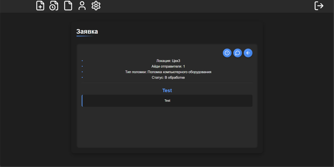The image size is (334, 167).
Task: Open the blank document icon in navbar
Action: coord(68,6)
